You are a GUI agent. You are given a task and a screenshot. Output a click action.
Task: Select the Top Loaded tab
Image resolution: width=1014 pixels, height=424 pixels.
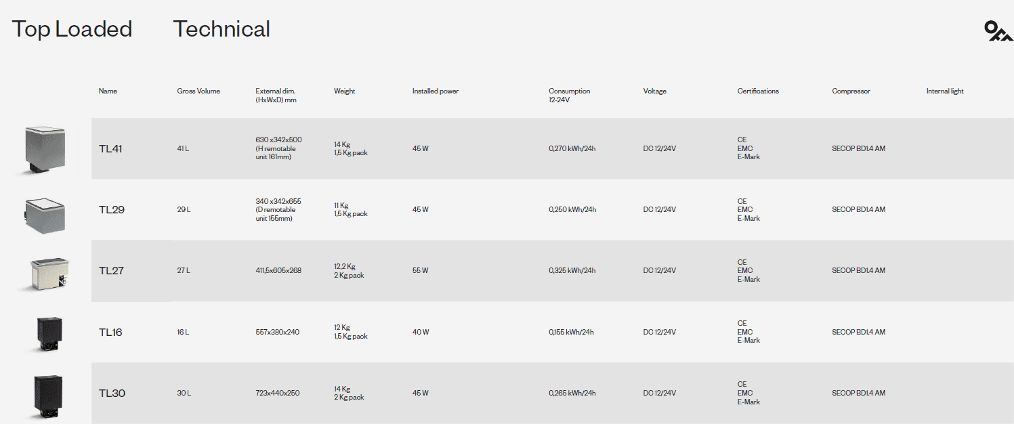pyautogui.click(x=72, y=29)
